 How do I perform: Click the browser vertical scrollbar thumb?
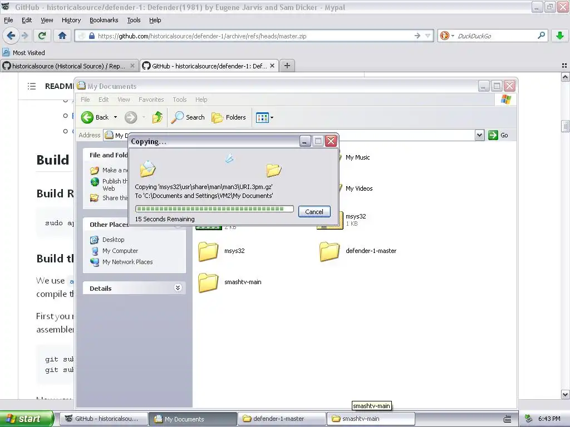(565, 126)
